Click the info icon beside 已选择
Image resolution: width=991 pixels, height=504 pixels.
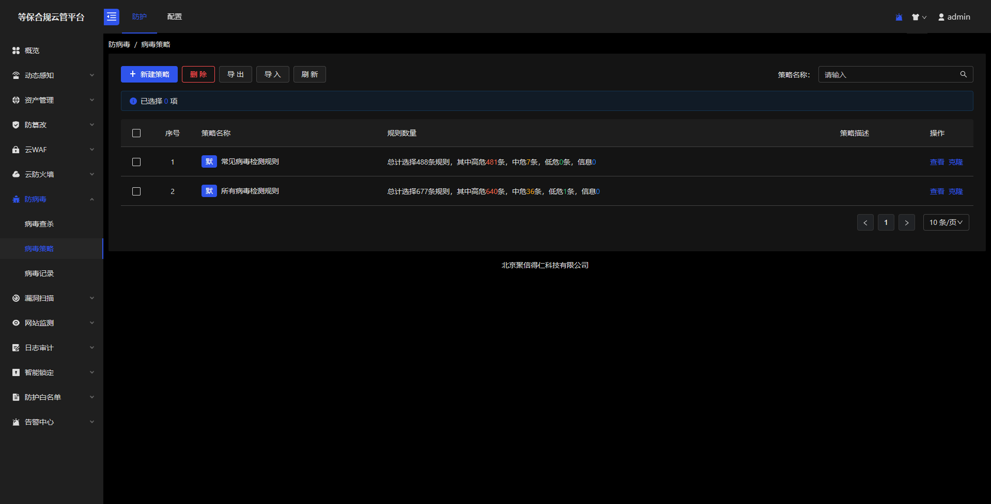click(133, 101)
